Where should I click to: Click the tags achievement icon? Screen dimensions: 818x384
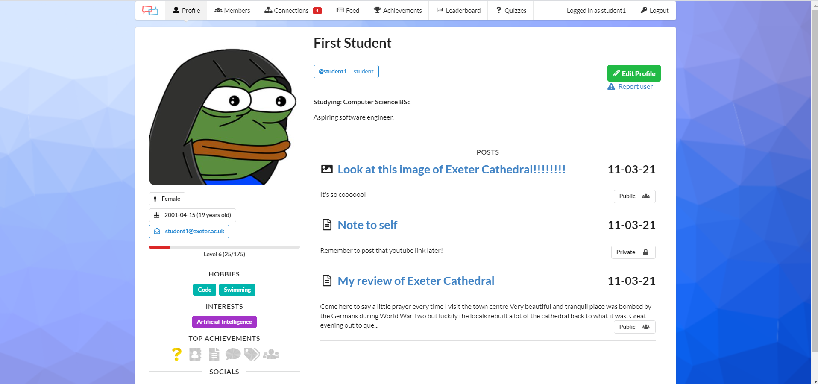(252, 354)
